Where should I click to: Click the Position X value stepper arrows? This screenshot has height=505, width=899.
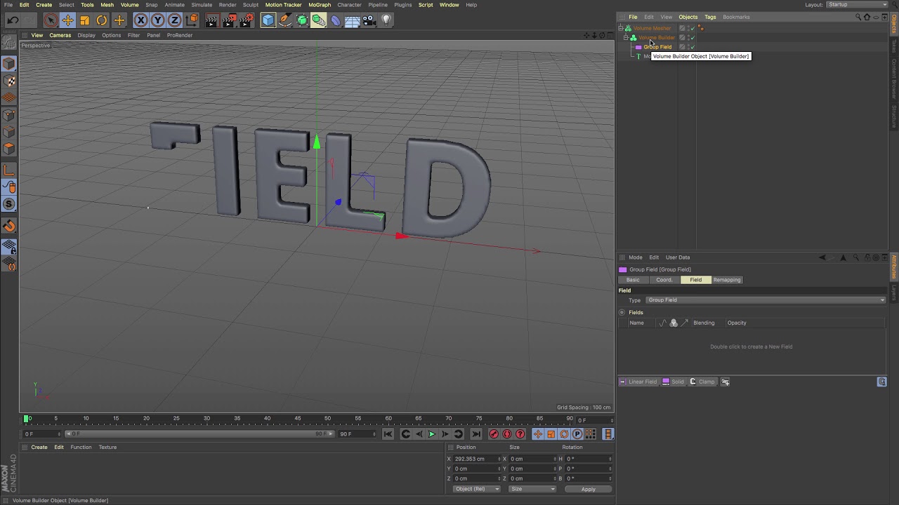click(x=499, y=459)
